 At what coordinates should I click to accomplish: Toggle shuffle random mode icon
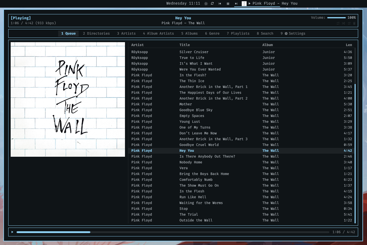click(x=344, y=23)
